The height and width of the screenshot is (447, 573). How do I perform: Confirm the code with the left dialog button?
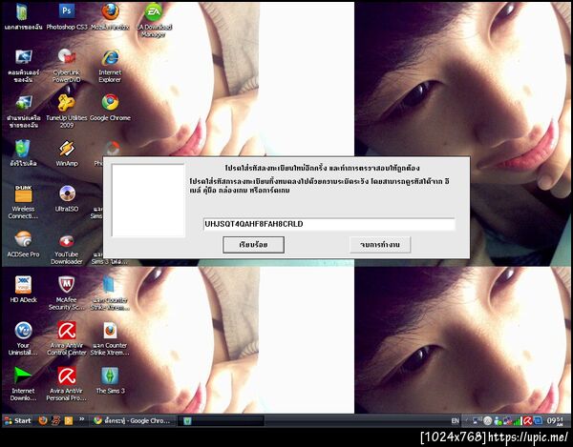[x=253, y=245]
